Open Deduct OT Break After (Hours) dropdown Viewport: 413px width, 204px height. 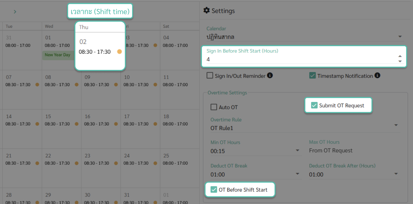click(354, 174)
